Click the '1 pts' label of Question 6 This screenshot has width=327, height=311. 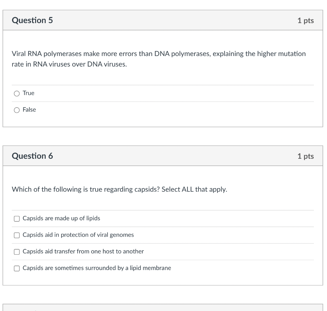pyautogui.click(x=305, y=156)
